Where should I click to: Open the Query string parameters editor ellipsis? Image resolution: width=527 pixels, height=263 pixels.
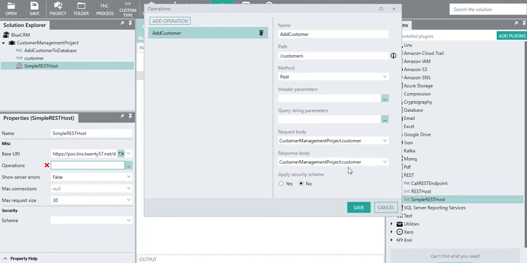(385, 119)
